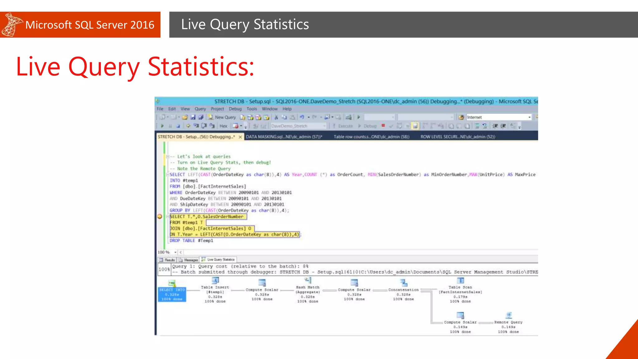
Task: Select the Table Scan [FactInternetSales] operator
Action: click(460, 290)
